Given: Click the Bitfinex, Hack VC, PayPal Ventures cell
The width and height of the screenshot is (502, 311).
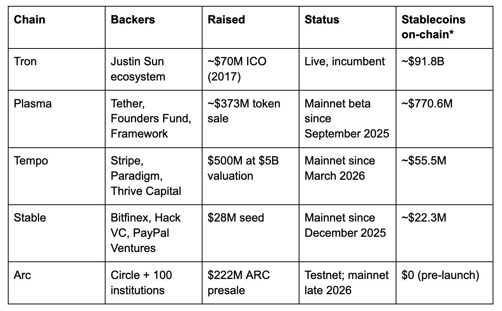Looking at the screenshot, I should click(x=154, y=233).
